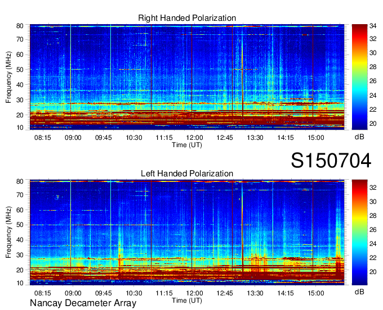Click the 26 tick on left-handed color bar
Image resolution: width=383 pixels, height=310 pixels.
coord(373,230)
